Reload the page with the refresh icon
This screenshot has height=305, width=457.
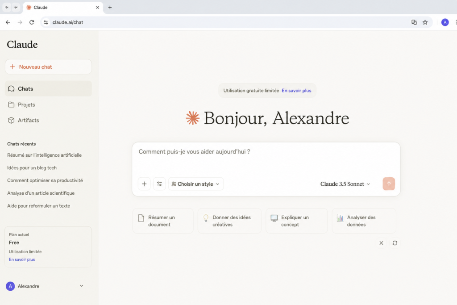[x=32, y=22]
